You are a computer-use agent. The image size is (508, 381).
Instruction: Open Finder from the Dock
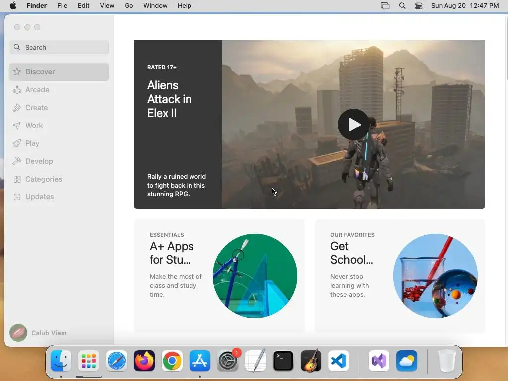click(x=61, y=361)
